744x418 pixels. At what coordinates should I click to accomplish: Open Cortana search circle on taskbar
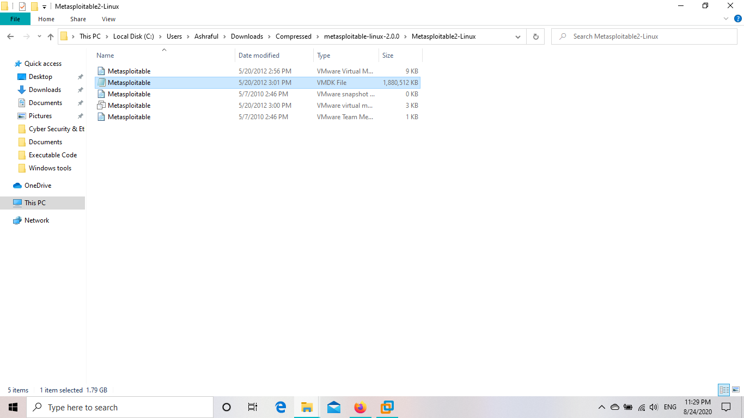pyautogui.click(x=225, y=407)
